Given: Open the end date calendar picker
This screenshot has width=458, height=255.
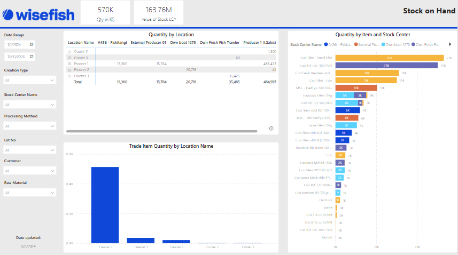Looking at the screenshot, I should click(x=32, y=56).
